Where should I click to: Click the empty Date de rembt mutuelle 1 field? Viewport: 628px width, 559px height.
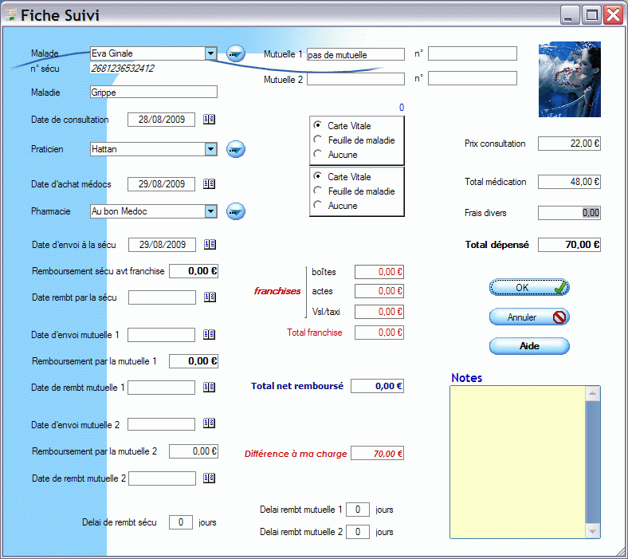tap(162, 388)
